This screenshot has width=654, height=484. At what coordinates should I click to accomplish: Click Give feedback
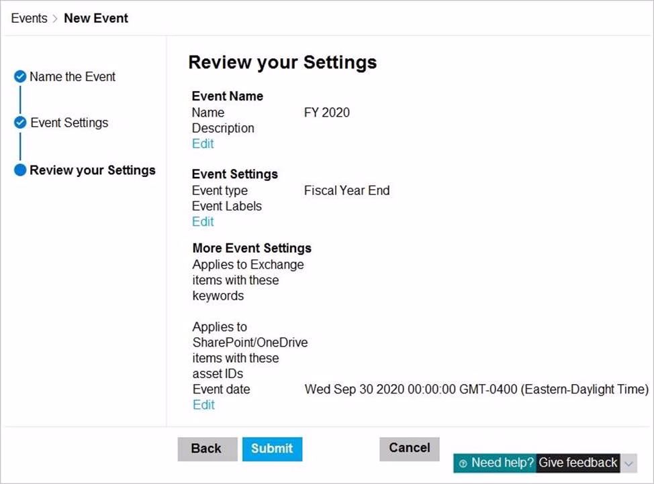click(x=578, y=463)
